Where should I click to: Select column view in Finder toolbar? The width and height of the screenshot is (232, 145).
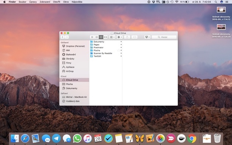click(101, 37)
